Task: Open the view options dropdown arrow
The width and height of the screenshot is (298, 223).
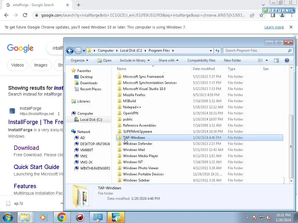Action: click(x=267, y=60)
